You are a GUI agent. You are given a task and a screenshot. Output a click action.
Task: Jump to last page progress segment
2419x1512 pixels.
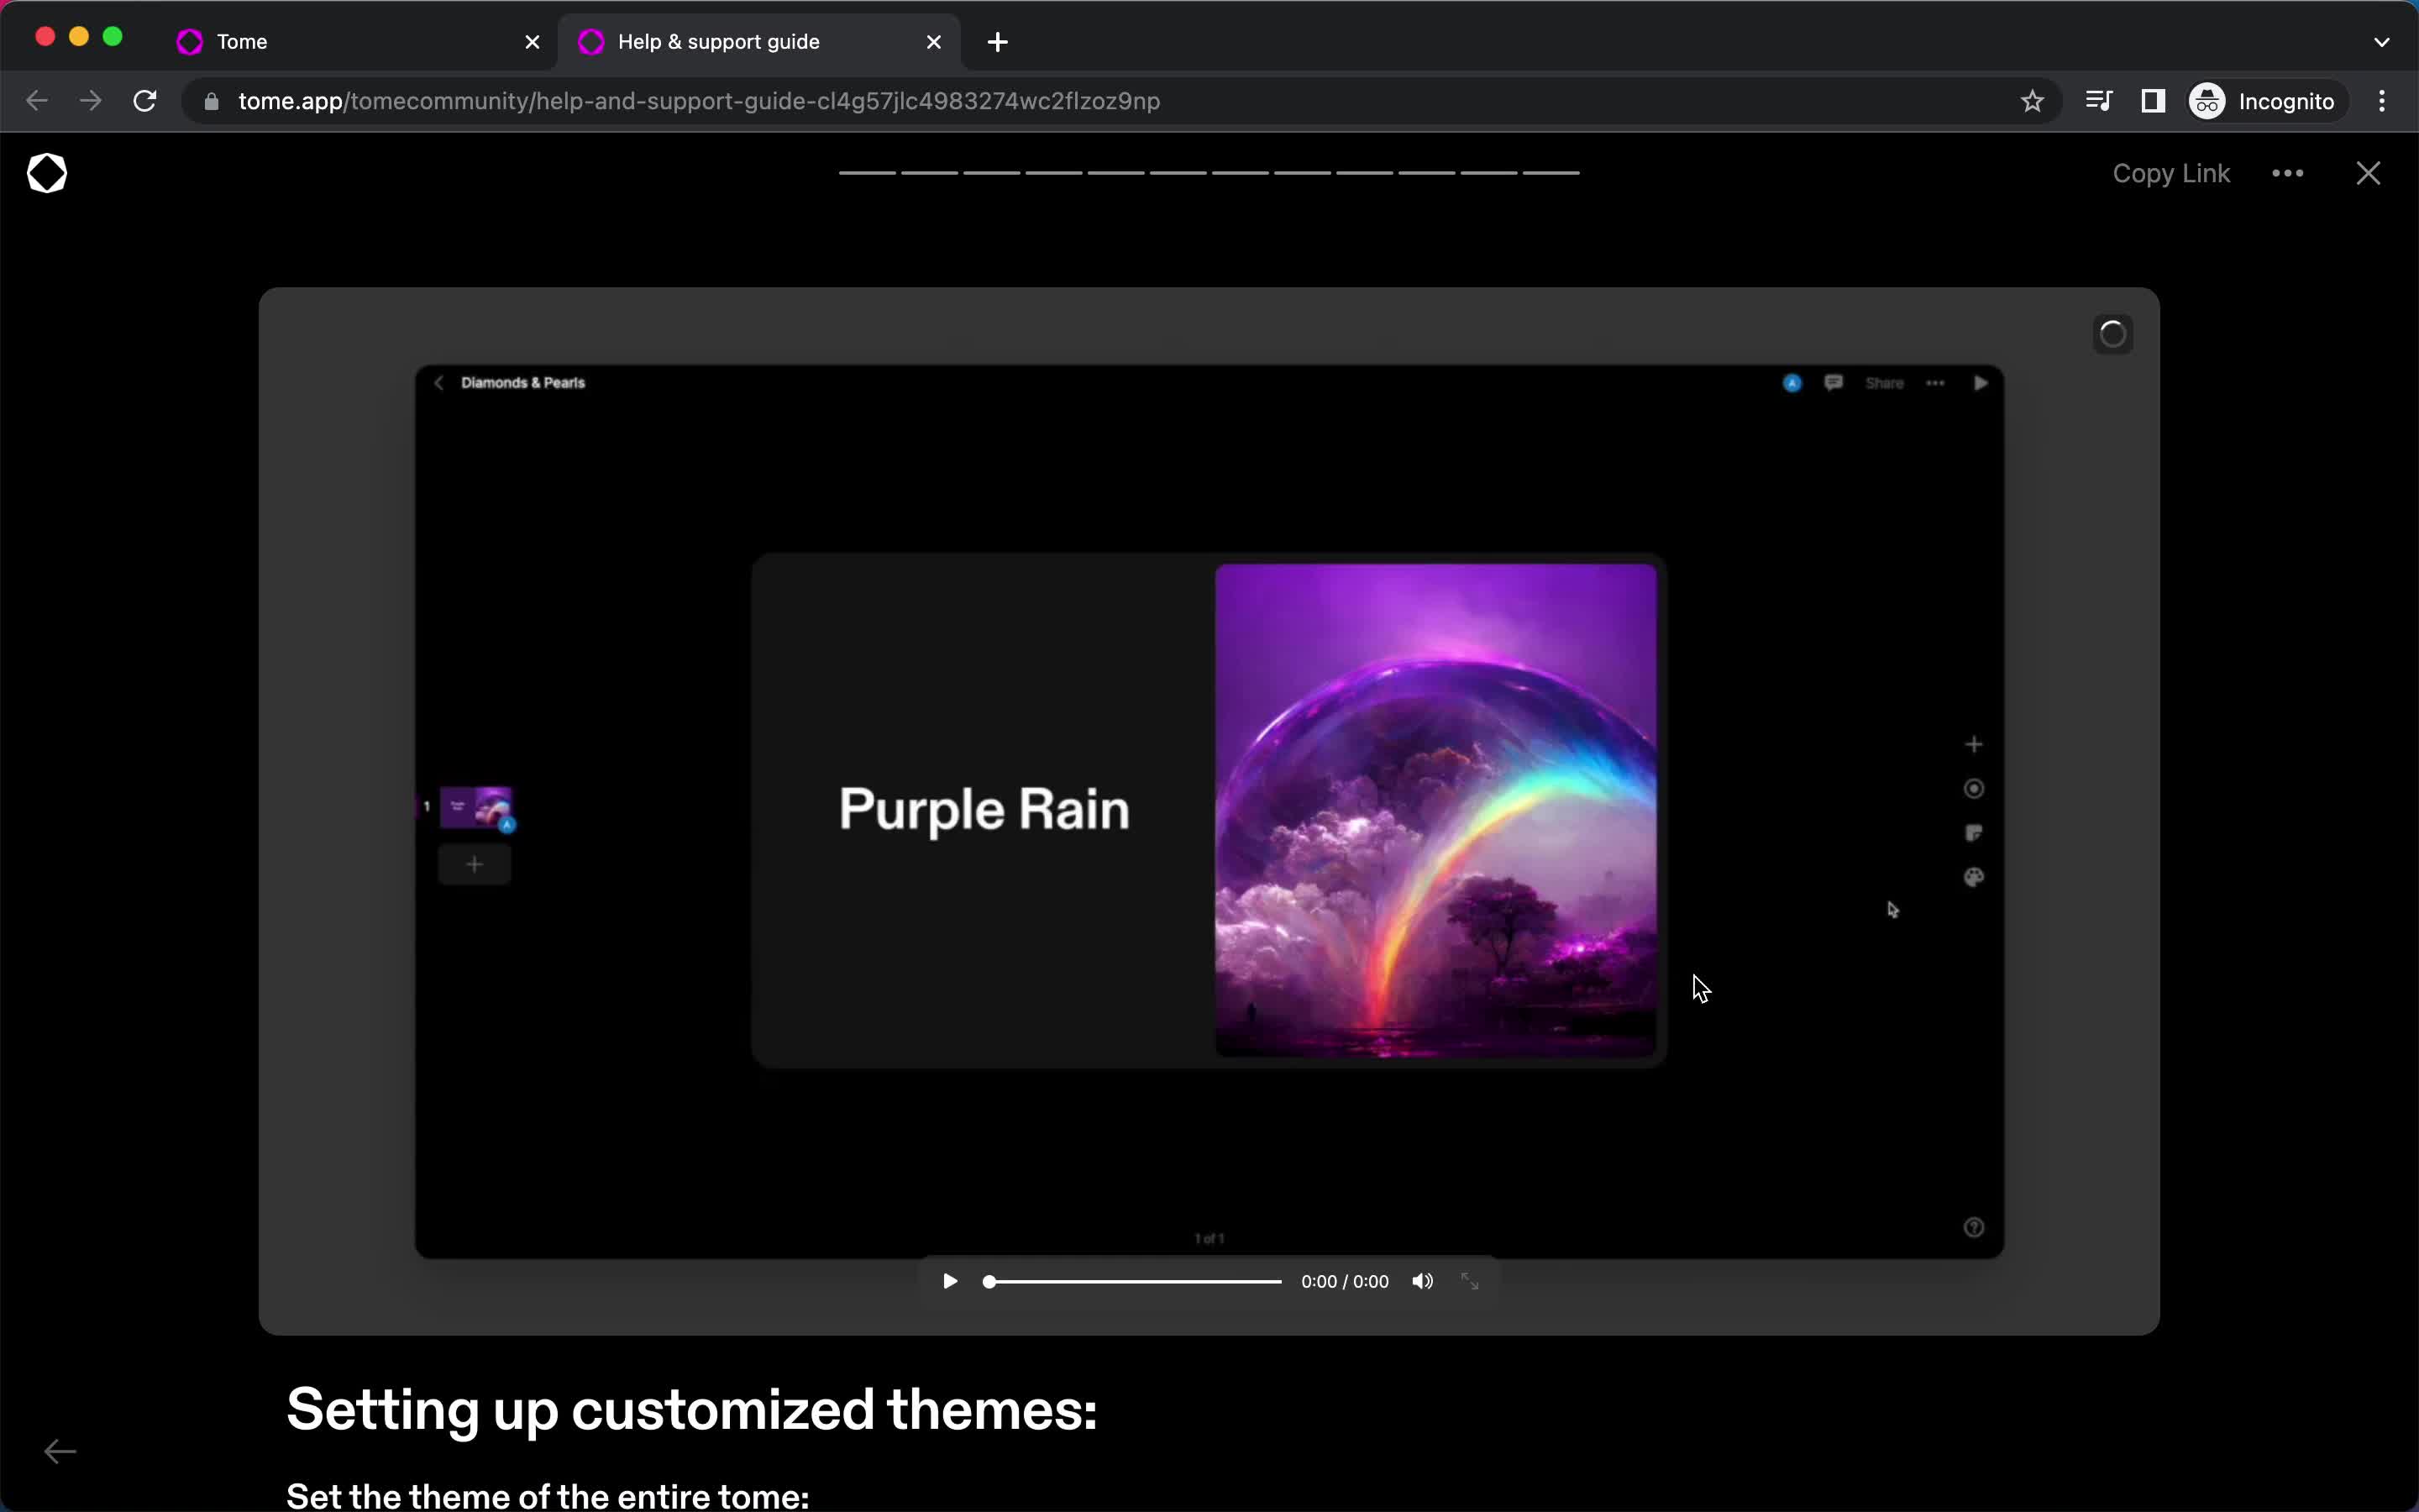click(x=1551, y=173)
